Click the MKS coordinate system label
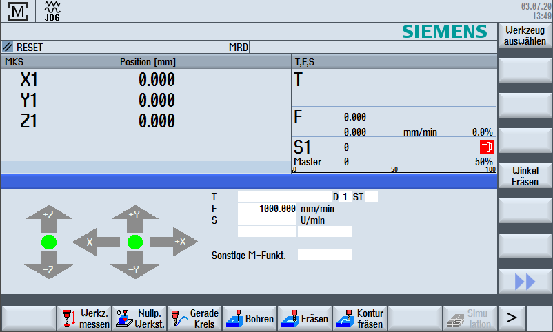 14,62
